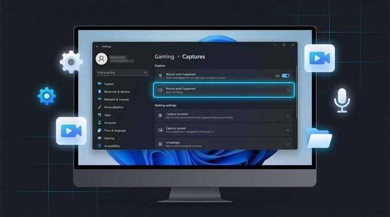Screen dimensions: 390x217
Task: Expand the Capture revorenst section
Action: pyautogui.click(x=288, y=116)
